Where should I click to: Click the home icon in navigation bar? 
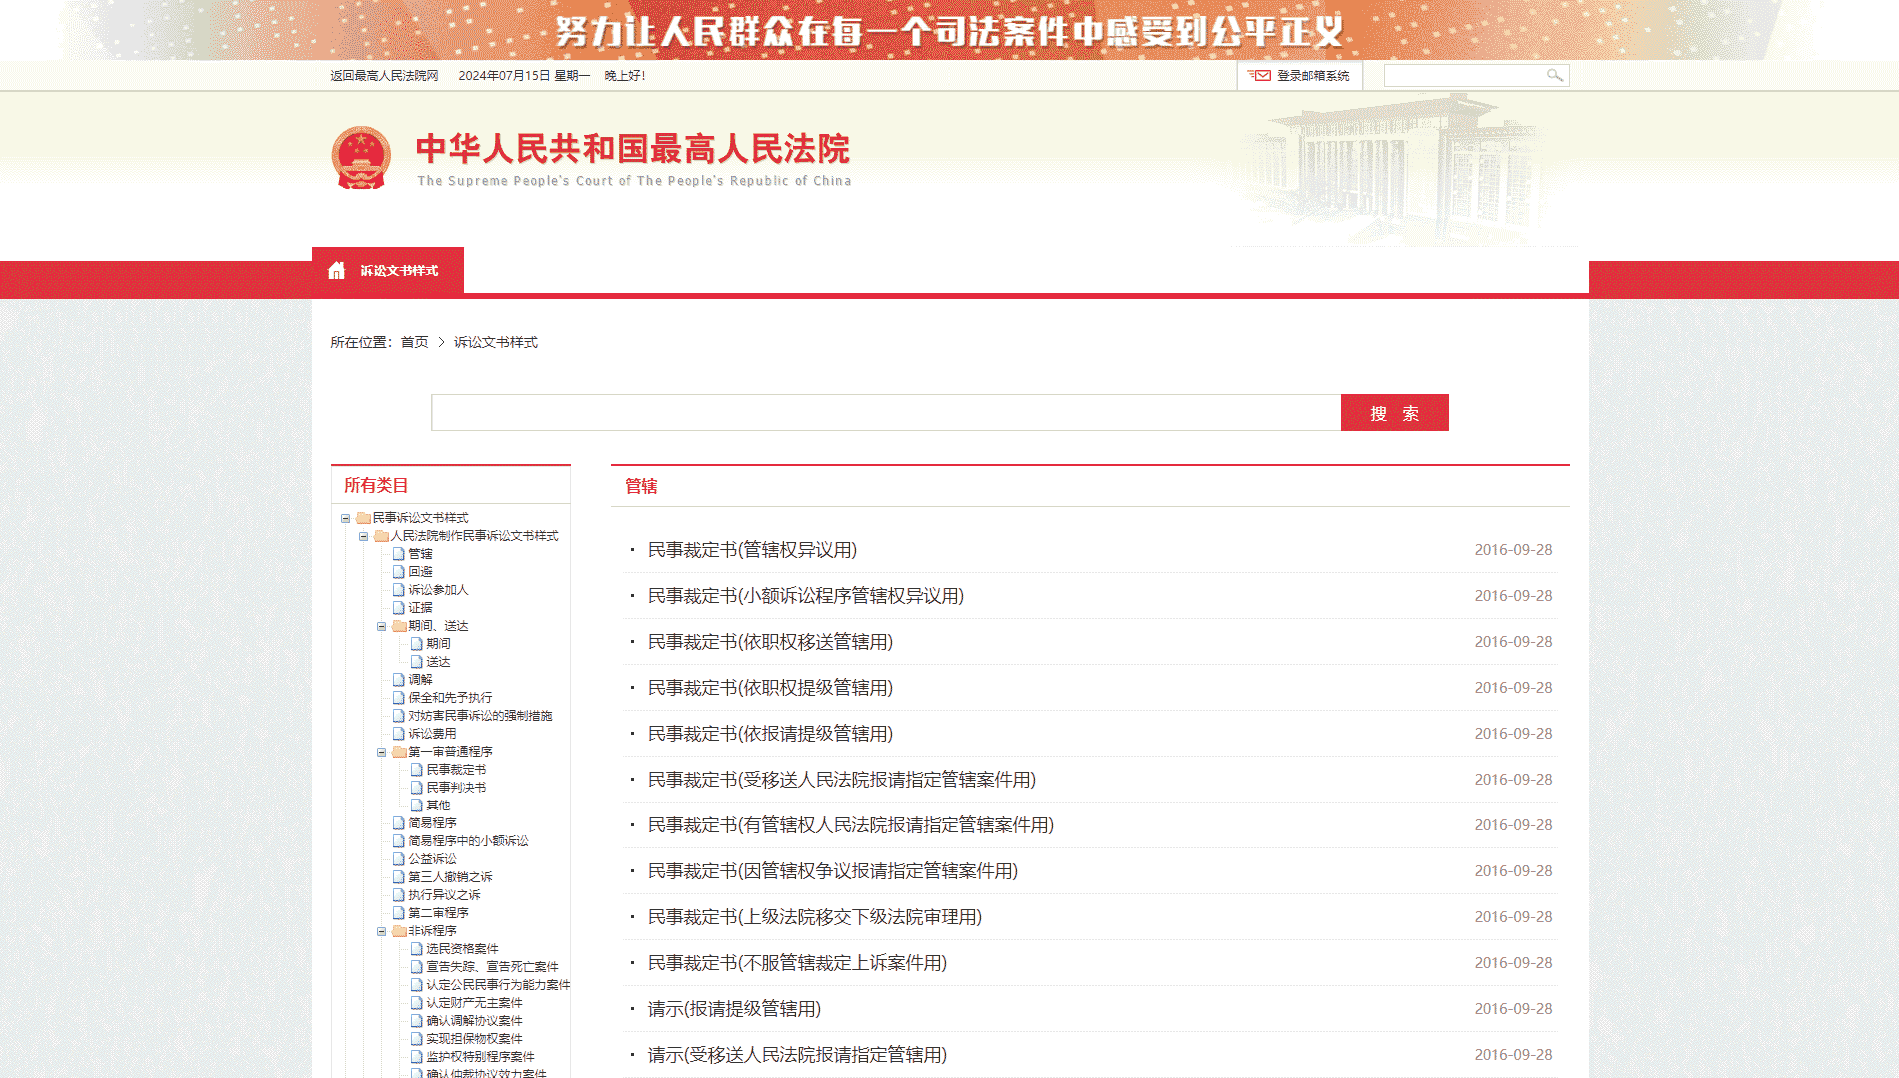tap(337, 270)
